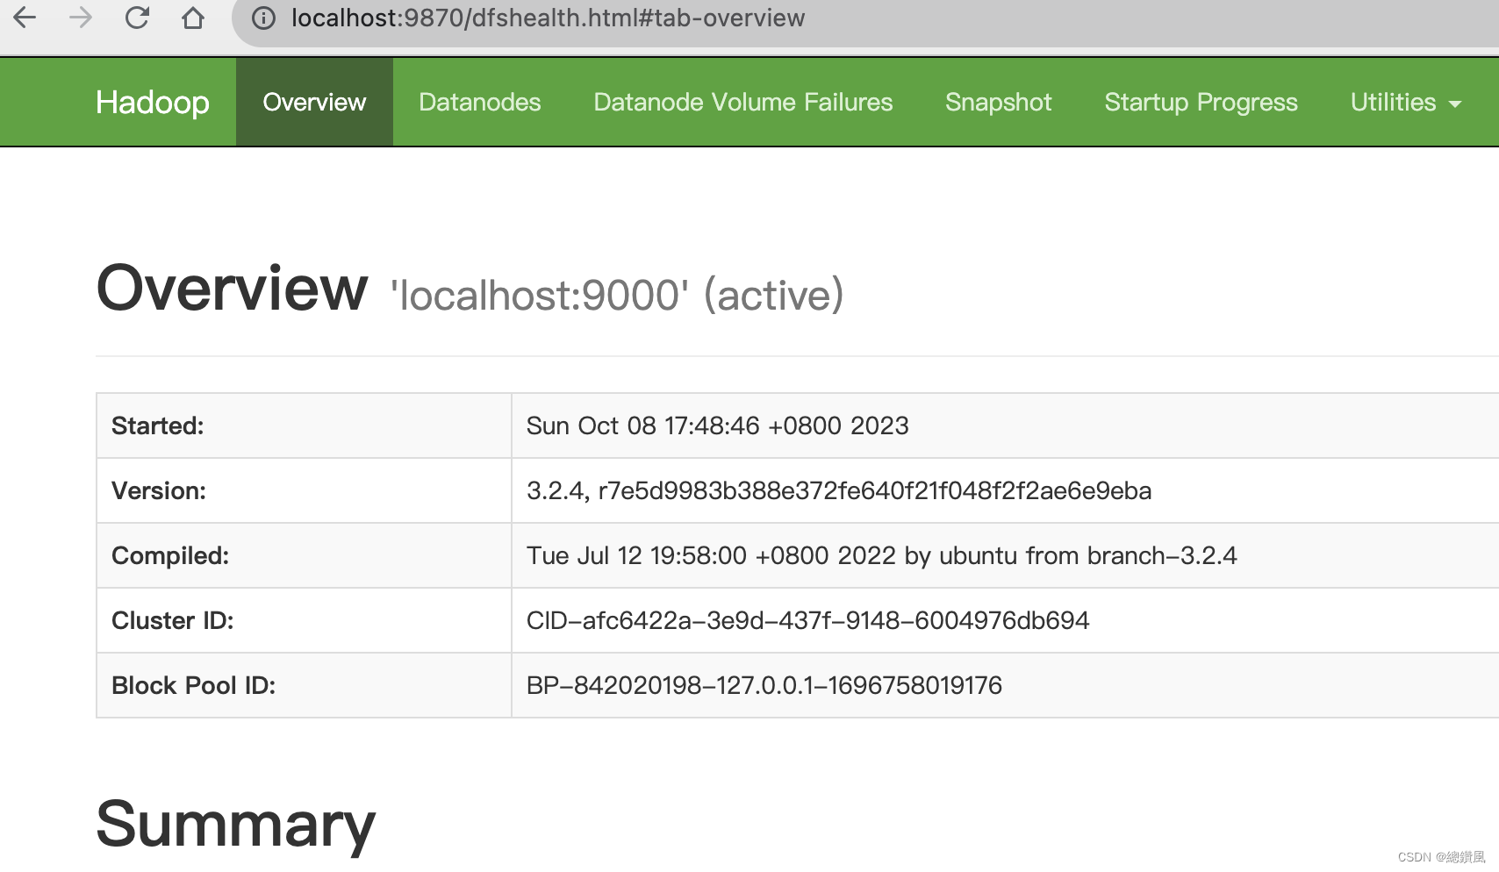The width and height of the screenshot is (1499, 872).
Task: View site information icon in address bar
Action: tap(263, 18)
